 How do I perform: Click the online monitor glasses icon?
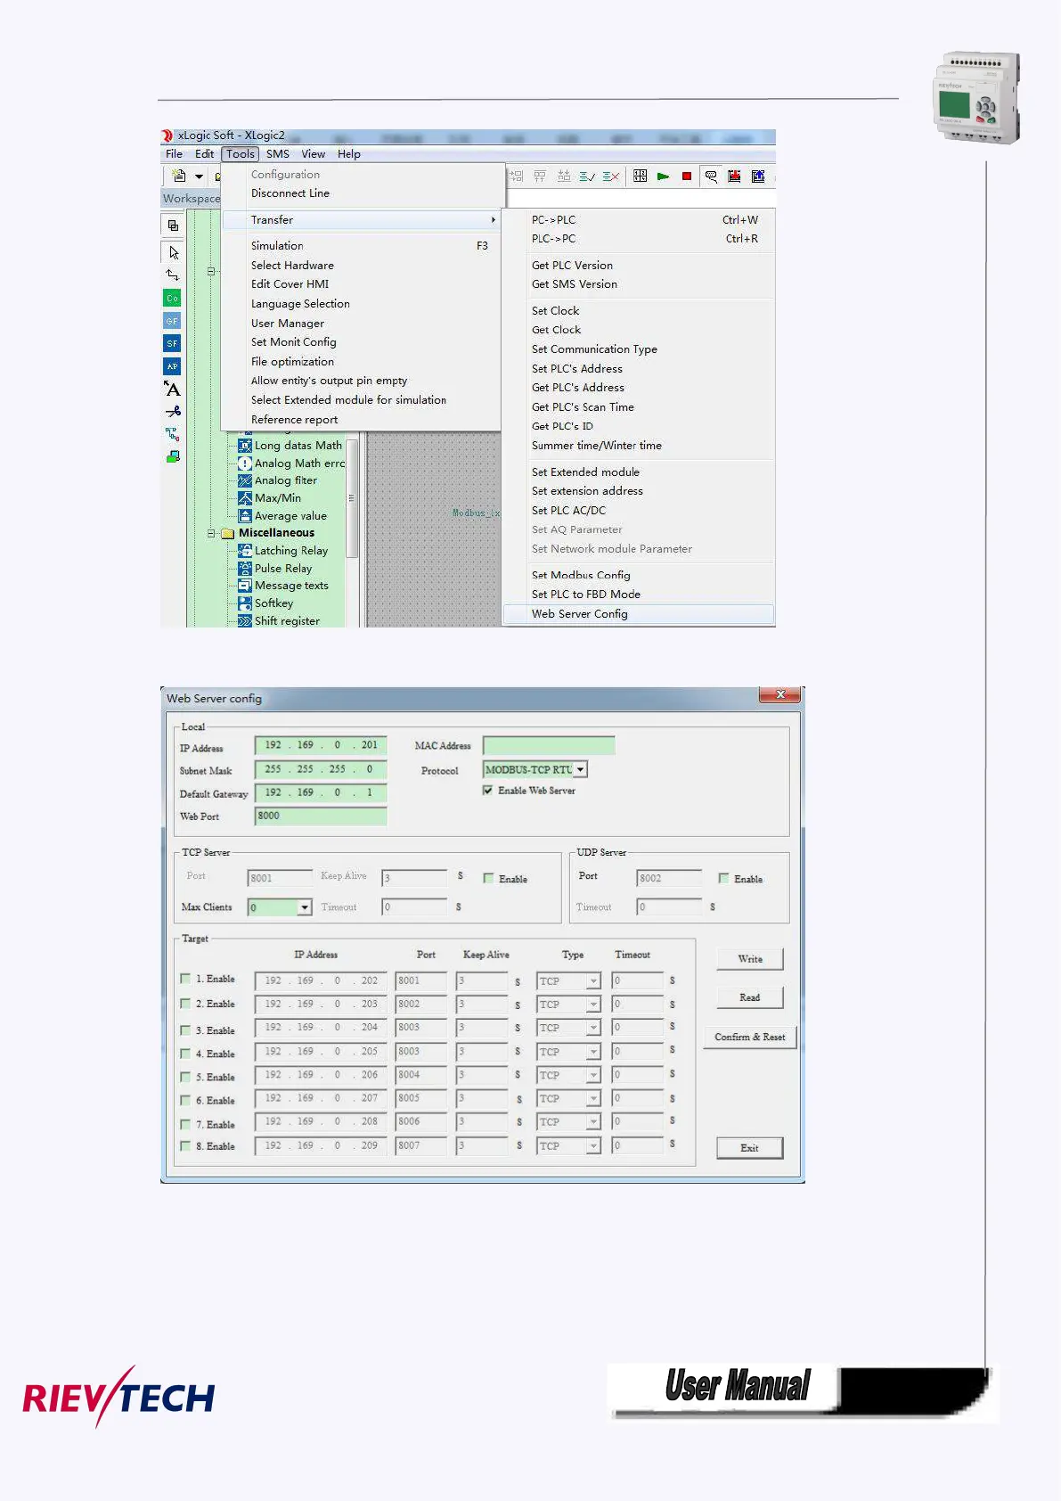pyautogui.click(x=711, y=176)
